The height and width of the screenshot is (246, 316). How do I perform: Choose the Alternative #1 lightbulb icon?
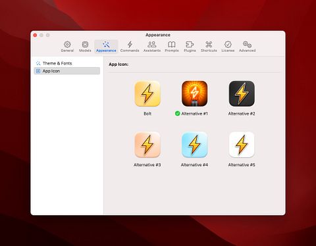click(195, 93)
